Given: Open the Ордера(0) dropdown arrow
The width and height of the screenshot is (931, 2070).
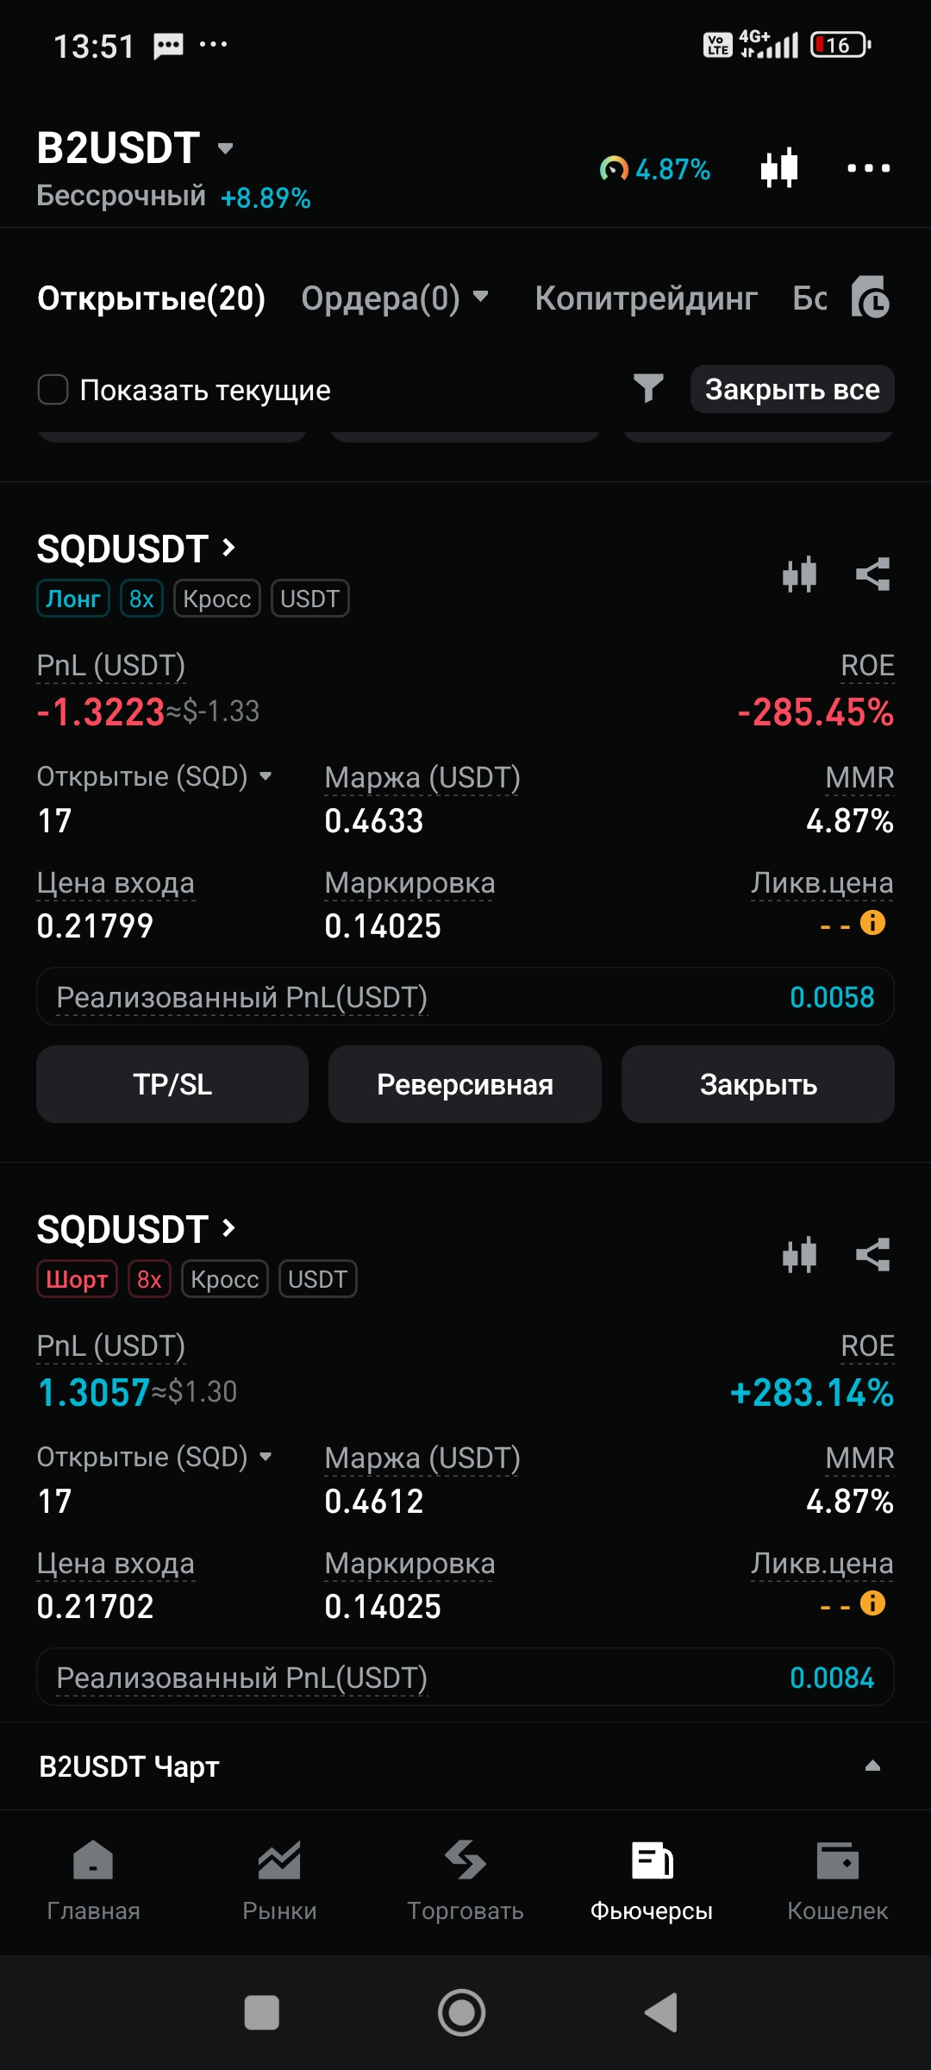Looking at the screenshot, I should tap(481, 298).
